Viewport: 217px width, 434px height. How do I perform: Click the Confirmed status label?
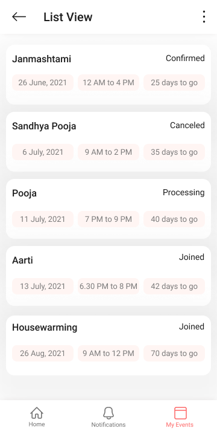point(185,59)
